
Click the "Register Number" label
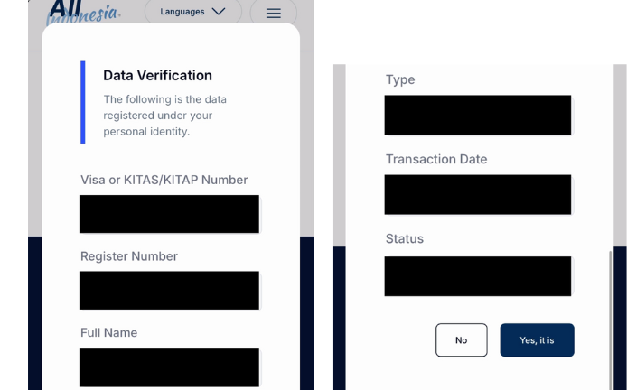click(129, 256)
